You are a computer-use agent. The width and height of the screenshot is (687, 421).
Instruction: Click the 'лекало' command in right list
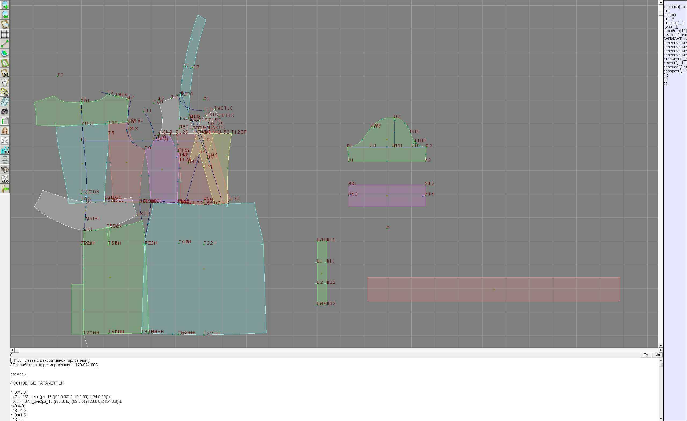click(x=670, y=15)
